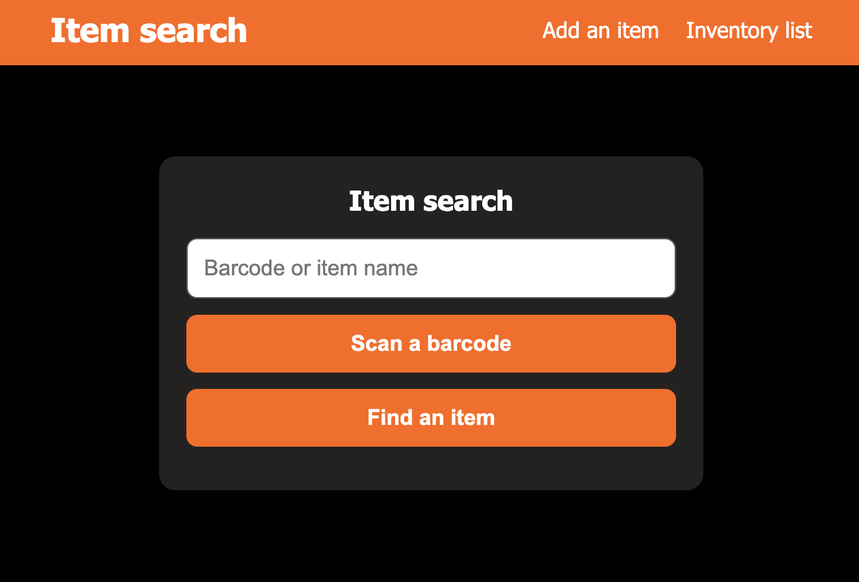Click the orange header bar background
This screenshot has height=582, width=859.
point(394,32)
